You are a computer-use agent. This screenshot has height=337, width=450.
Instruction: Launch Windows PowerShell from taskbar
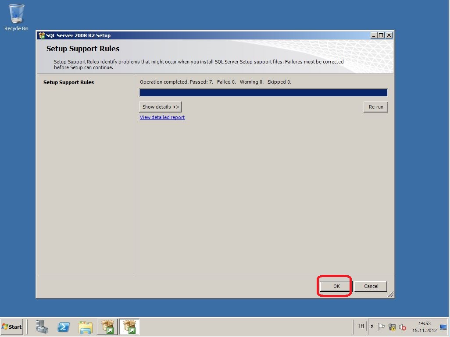(64, 326)
